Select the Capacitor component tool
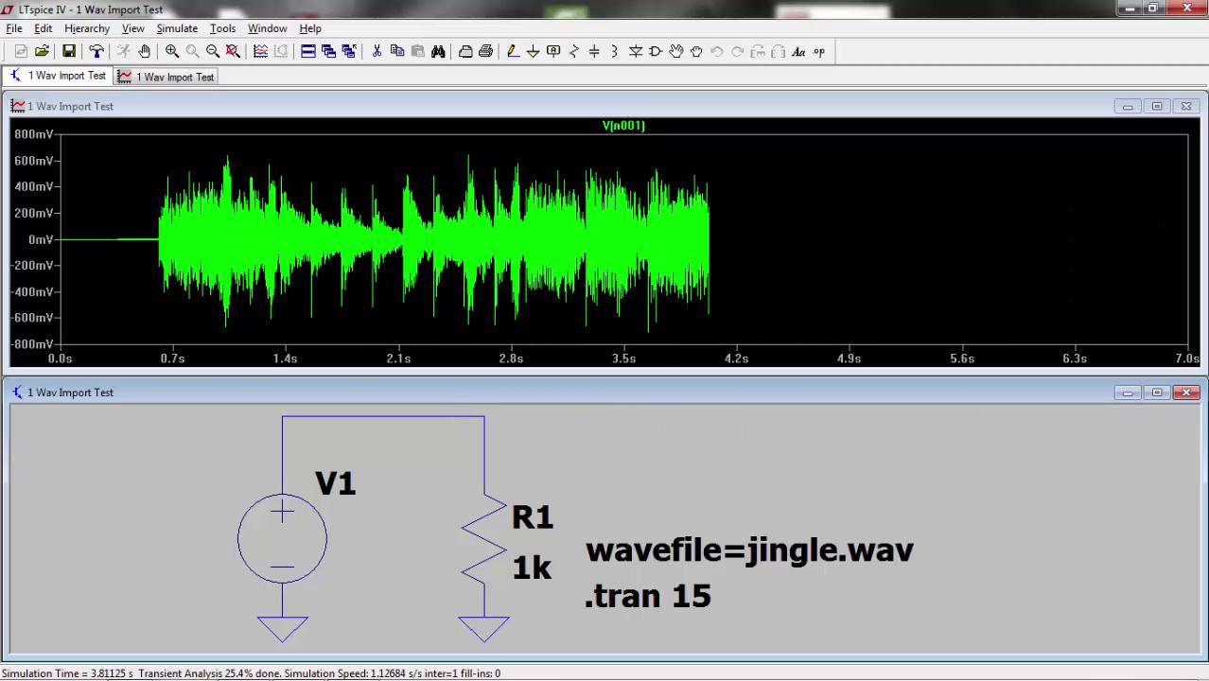Viewport: 1209px width, 681px height. [x=593, y=51]
